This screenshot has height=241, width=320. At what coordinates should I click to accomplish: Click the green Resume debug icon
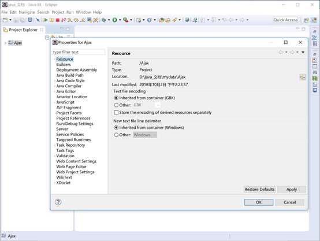45,20
